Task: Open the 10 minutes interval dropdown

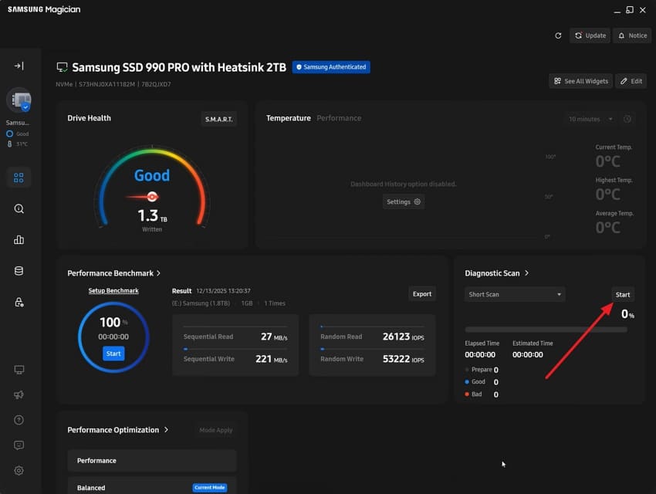Action: (x=590, y=119)
